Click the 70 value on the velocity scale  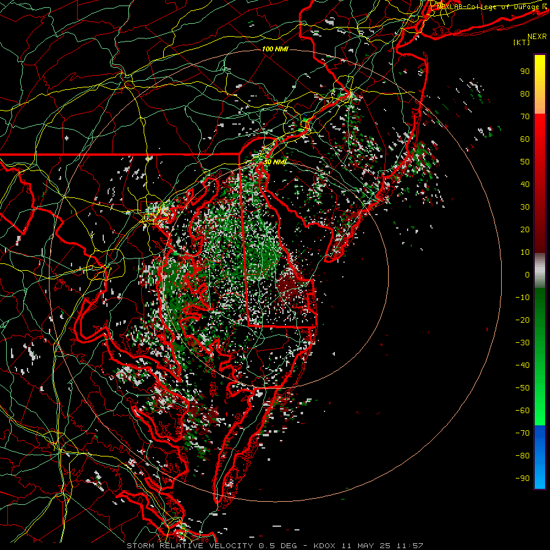(x=525, y=117)
